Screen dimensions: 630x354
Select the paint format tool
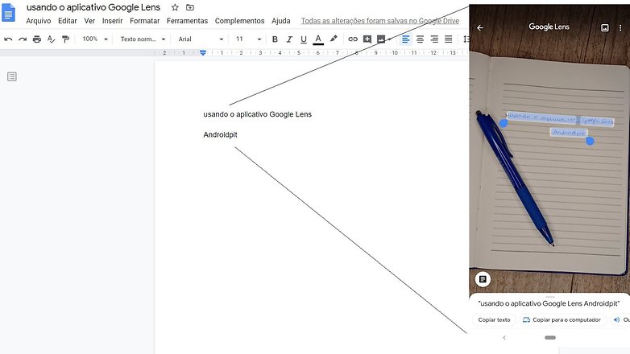pyautogui.click(x=65, y=39)
